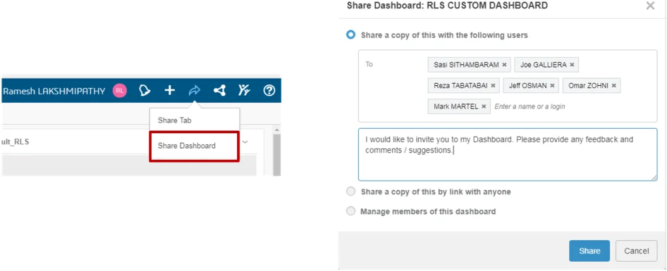The width and height of the screenshot is (667, 271).
Task: Click the plus add icon in header
Action: click(x=169, y=91)
